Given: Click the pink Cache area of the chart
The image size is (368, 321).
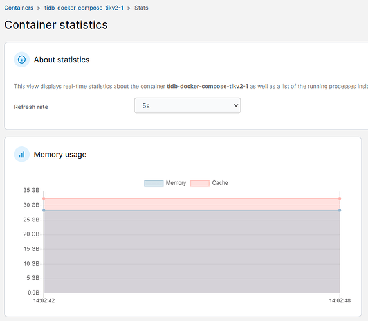Looking at the screenshot, I should click(192, 204).
